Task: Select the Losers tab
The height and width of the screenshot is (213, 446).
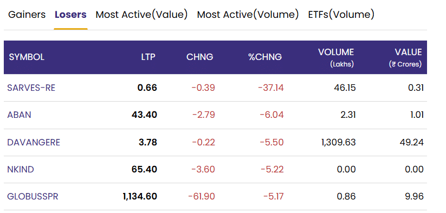Action: (70, 15)
